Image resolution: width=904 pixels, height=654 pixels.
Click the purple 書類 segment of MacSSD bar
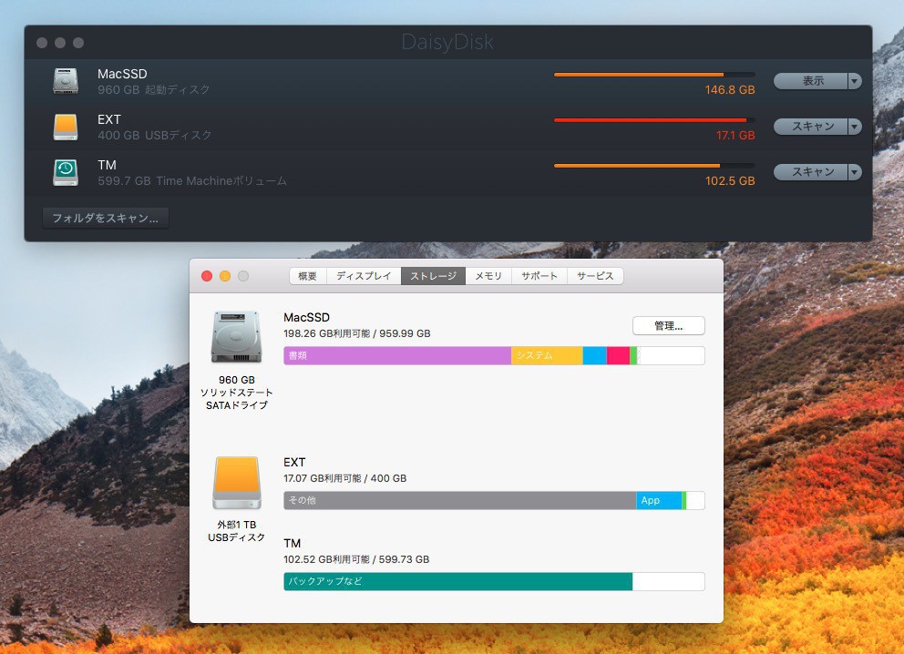(397, 355)
